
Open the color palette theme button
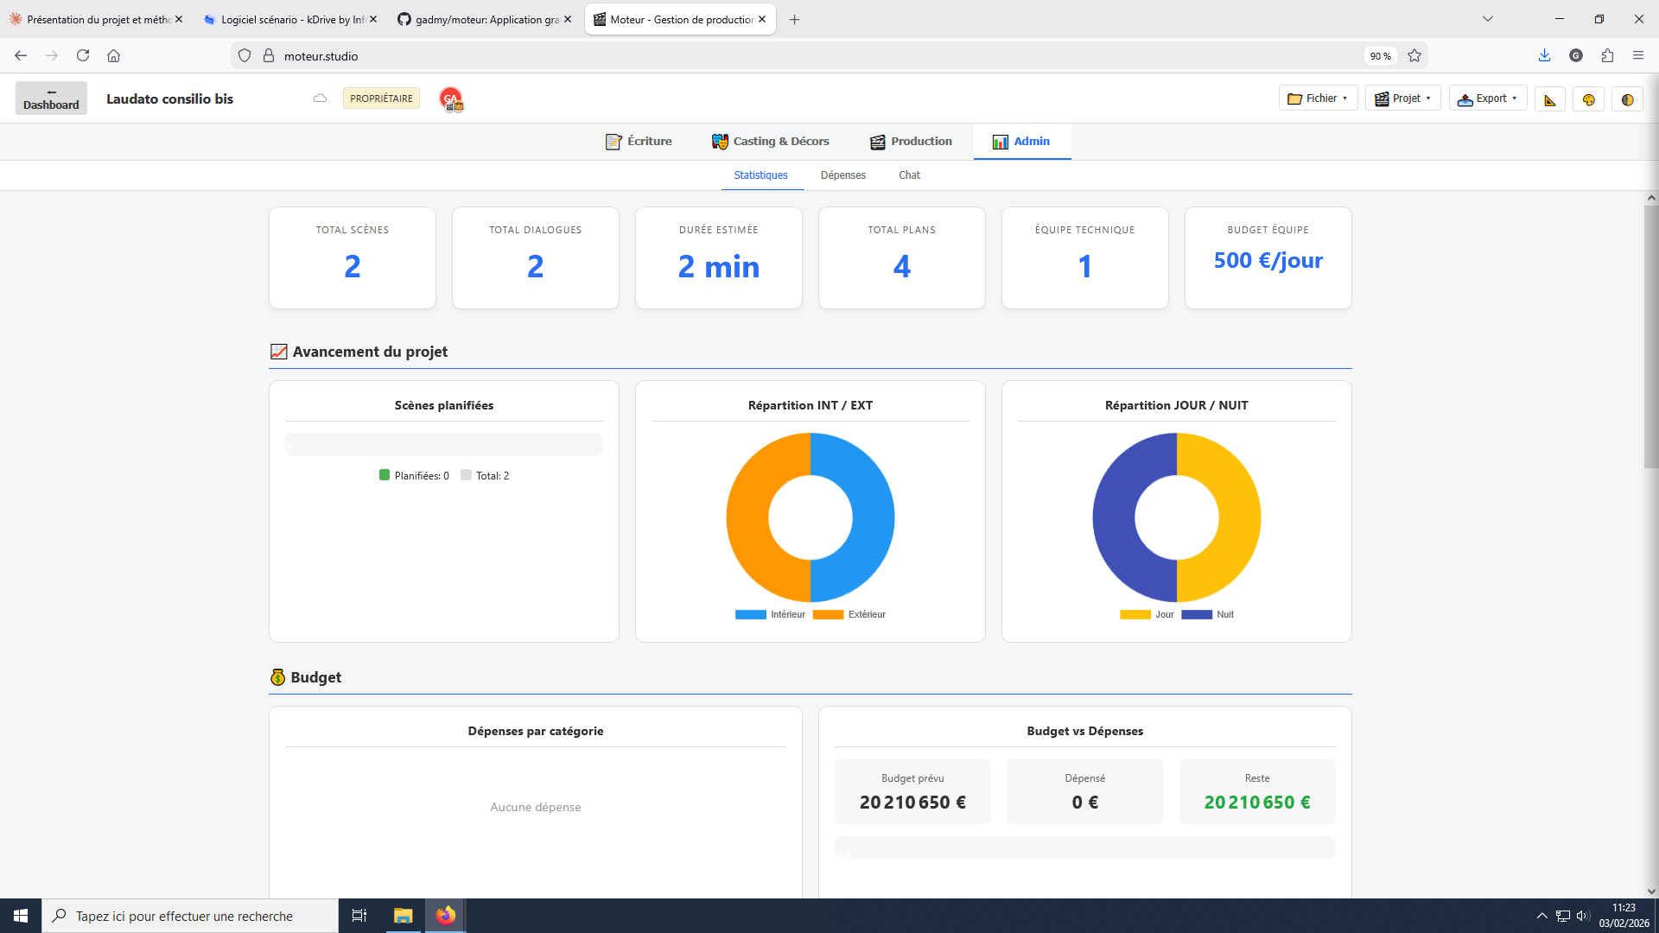(1588, 99)
